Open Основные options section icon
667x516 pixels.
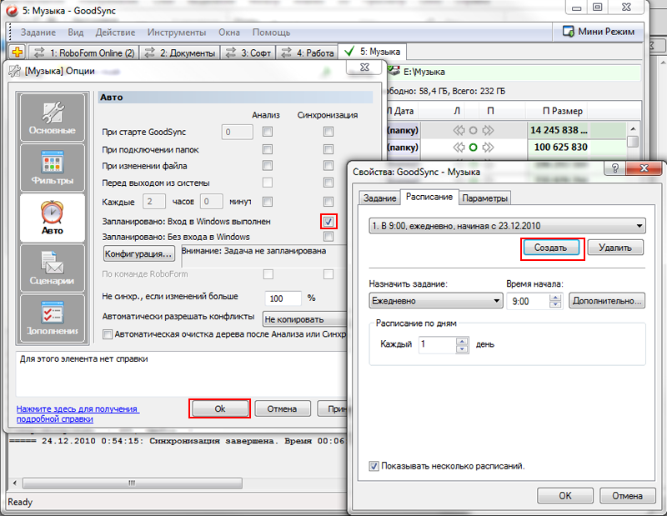53,118
